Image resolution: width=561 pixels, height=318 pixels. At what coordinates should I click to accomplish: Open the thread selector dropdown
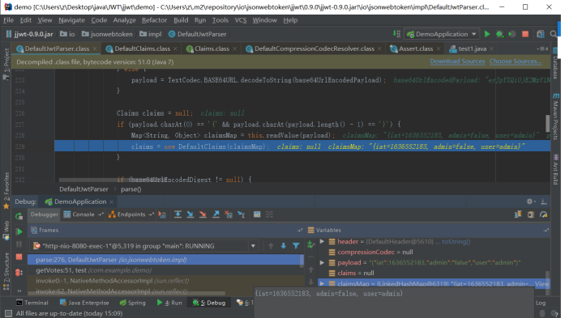click(253, 246)
